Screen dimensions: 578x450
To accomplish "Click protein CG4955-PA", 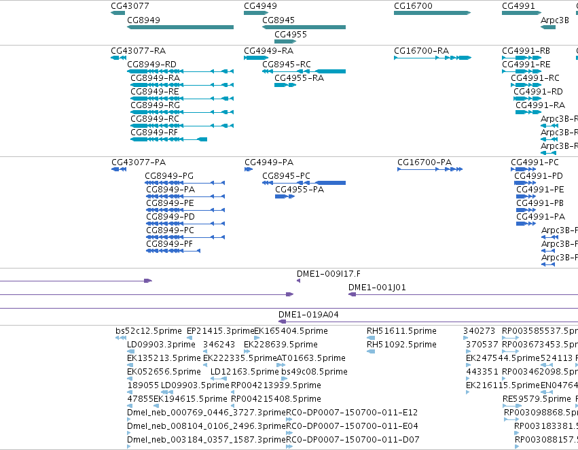I will point(300,190).
